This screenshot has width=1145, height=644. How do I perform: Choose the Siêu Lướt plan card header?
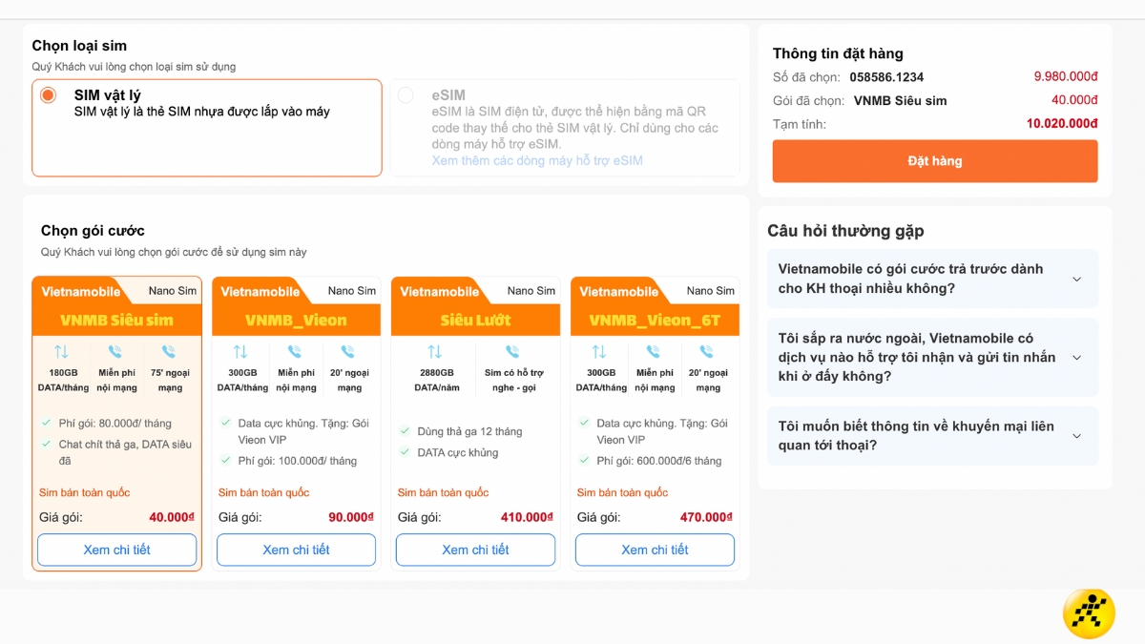pos(475,320)
